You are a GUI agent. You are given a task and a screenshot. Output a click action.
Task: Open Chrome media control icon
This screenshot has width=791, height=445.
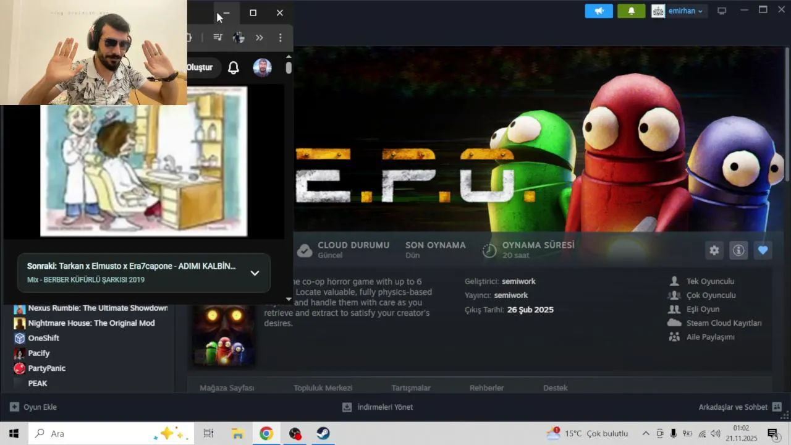click(x=218, y=38)
